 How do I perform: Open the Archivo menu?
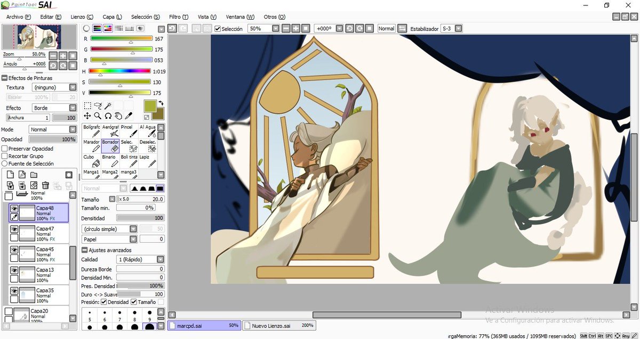(19, 17)
